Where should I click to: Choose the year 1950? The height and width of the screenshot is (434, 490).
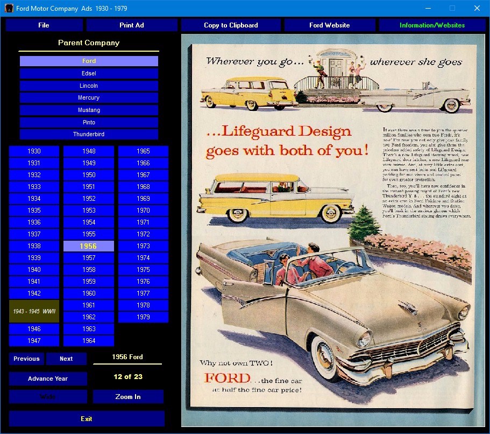coord(89,175)
